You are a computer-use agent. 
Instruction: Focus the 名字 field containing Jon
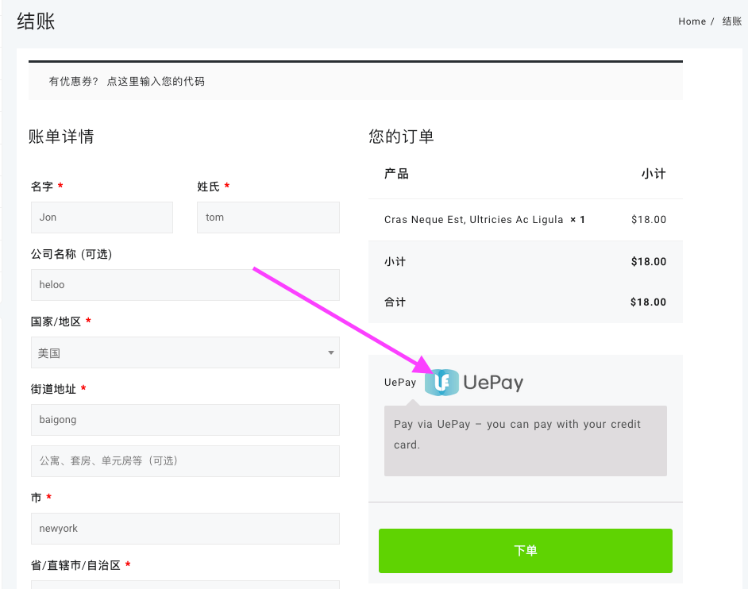[102, 218]
